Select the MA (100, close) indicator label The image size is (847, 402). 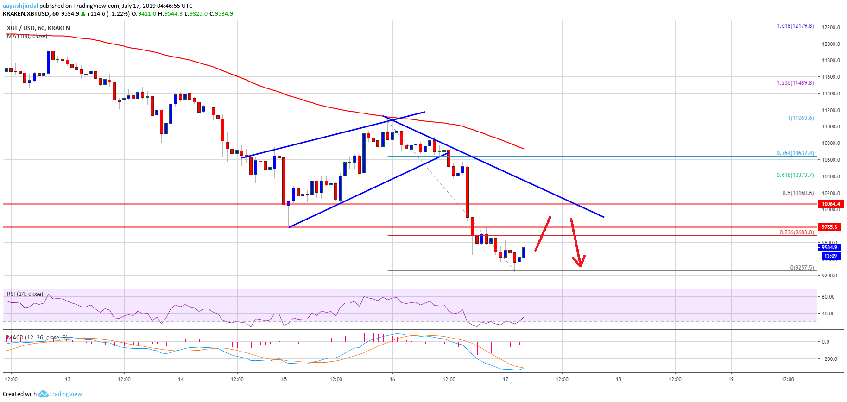(27, 36)
